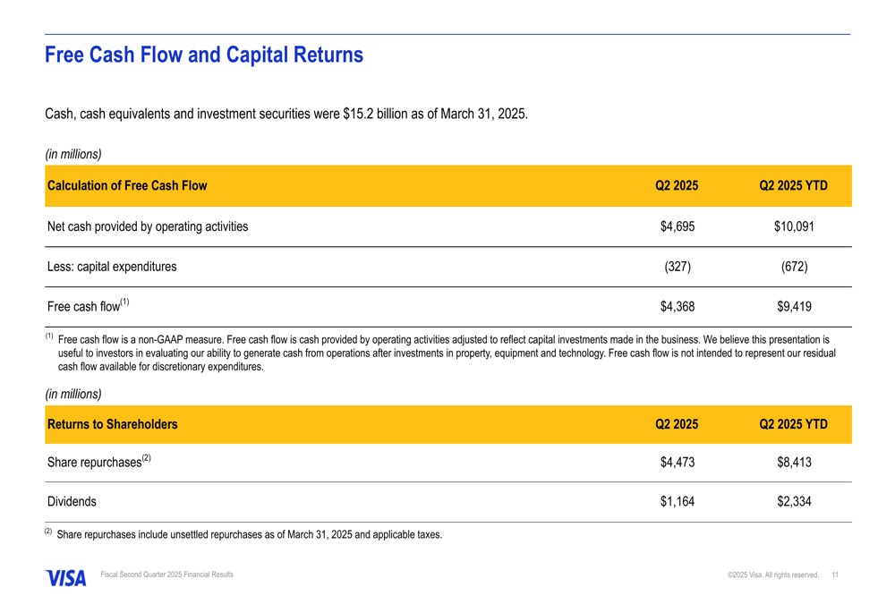The height and width of the screenshot is (613, 895).
Task: Select the $4,368 free cash flow value
Action: (x=678, y=306)
